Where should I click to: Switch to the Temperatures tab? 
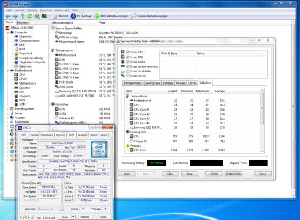[132, 83]
